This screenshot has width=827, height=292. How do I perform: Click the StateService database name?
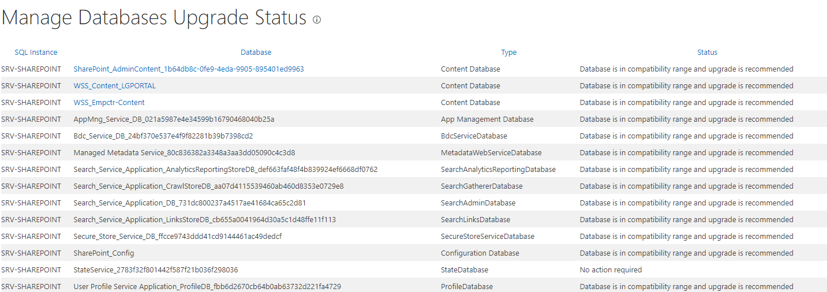coord(156,270)
